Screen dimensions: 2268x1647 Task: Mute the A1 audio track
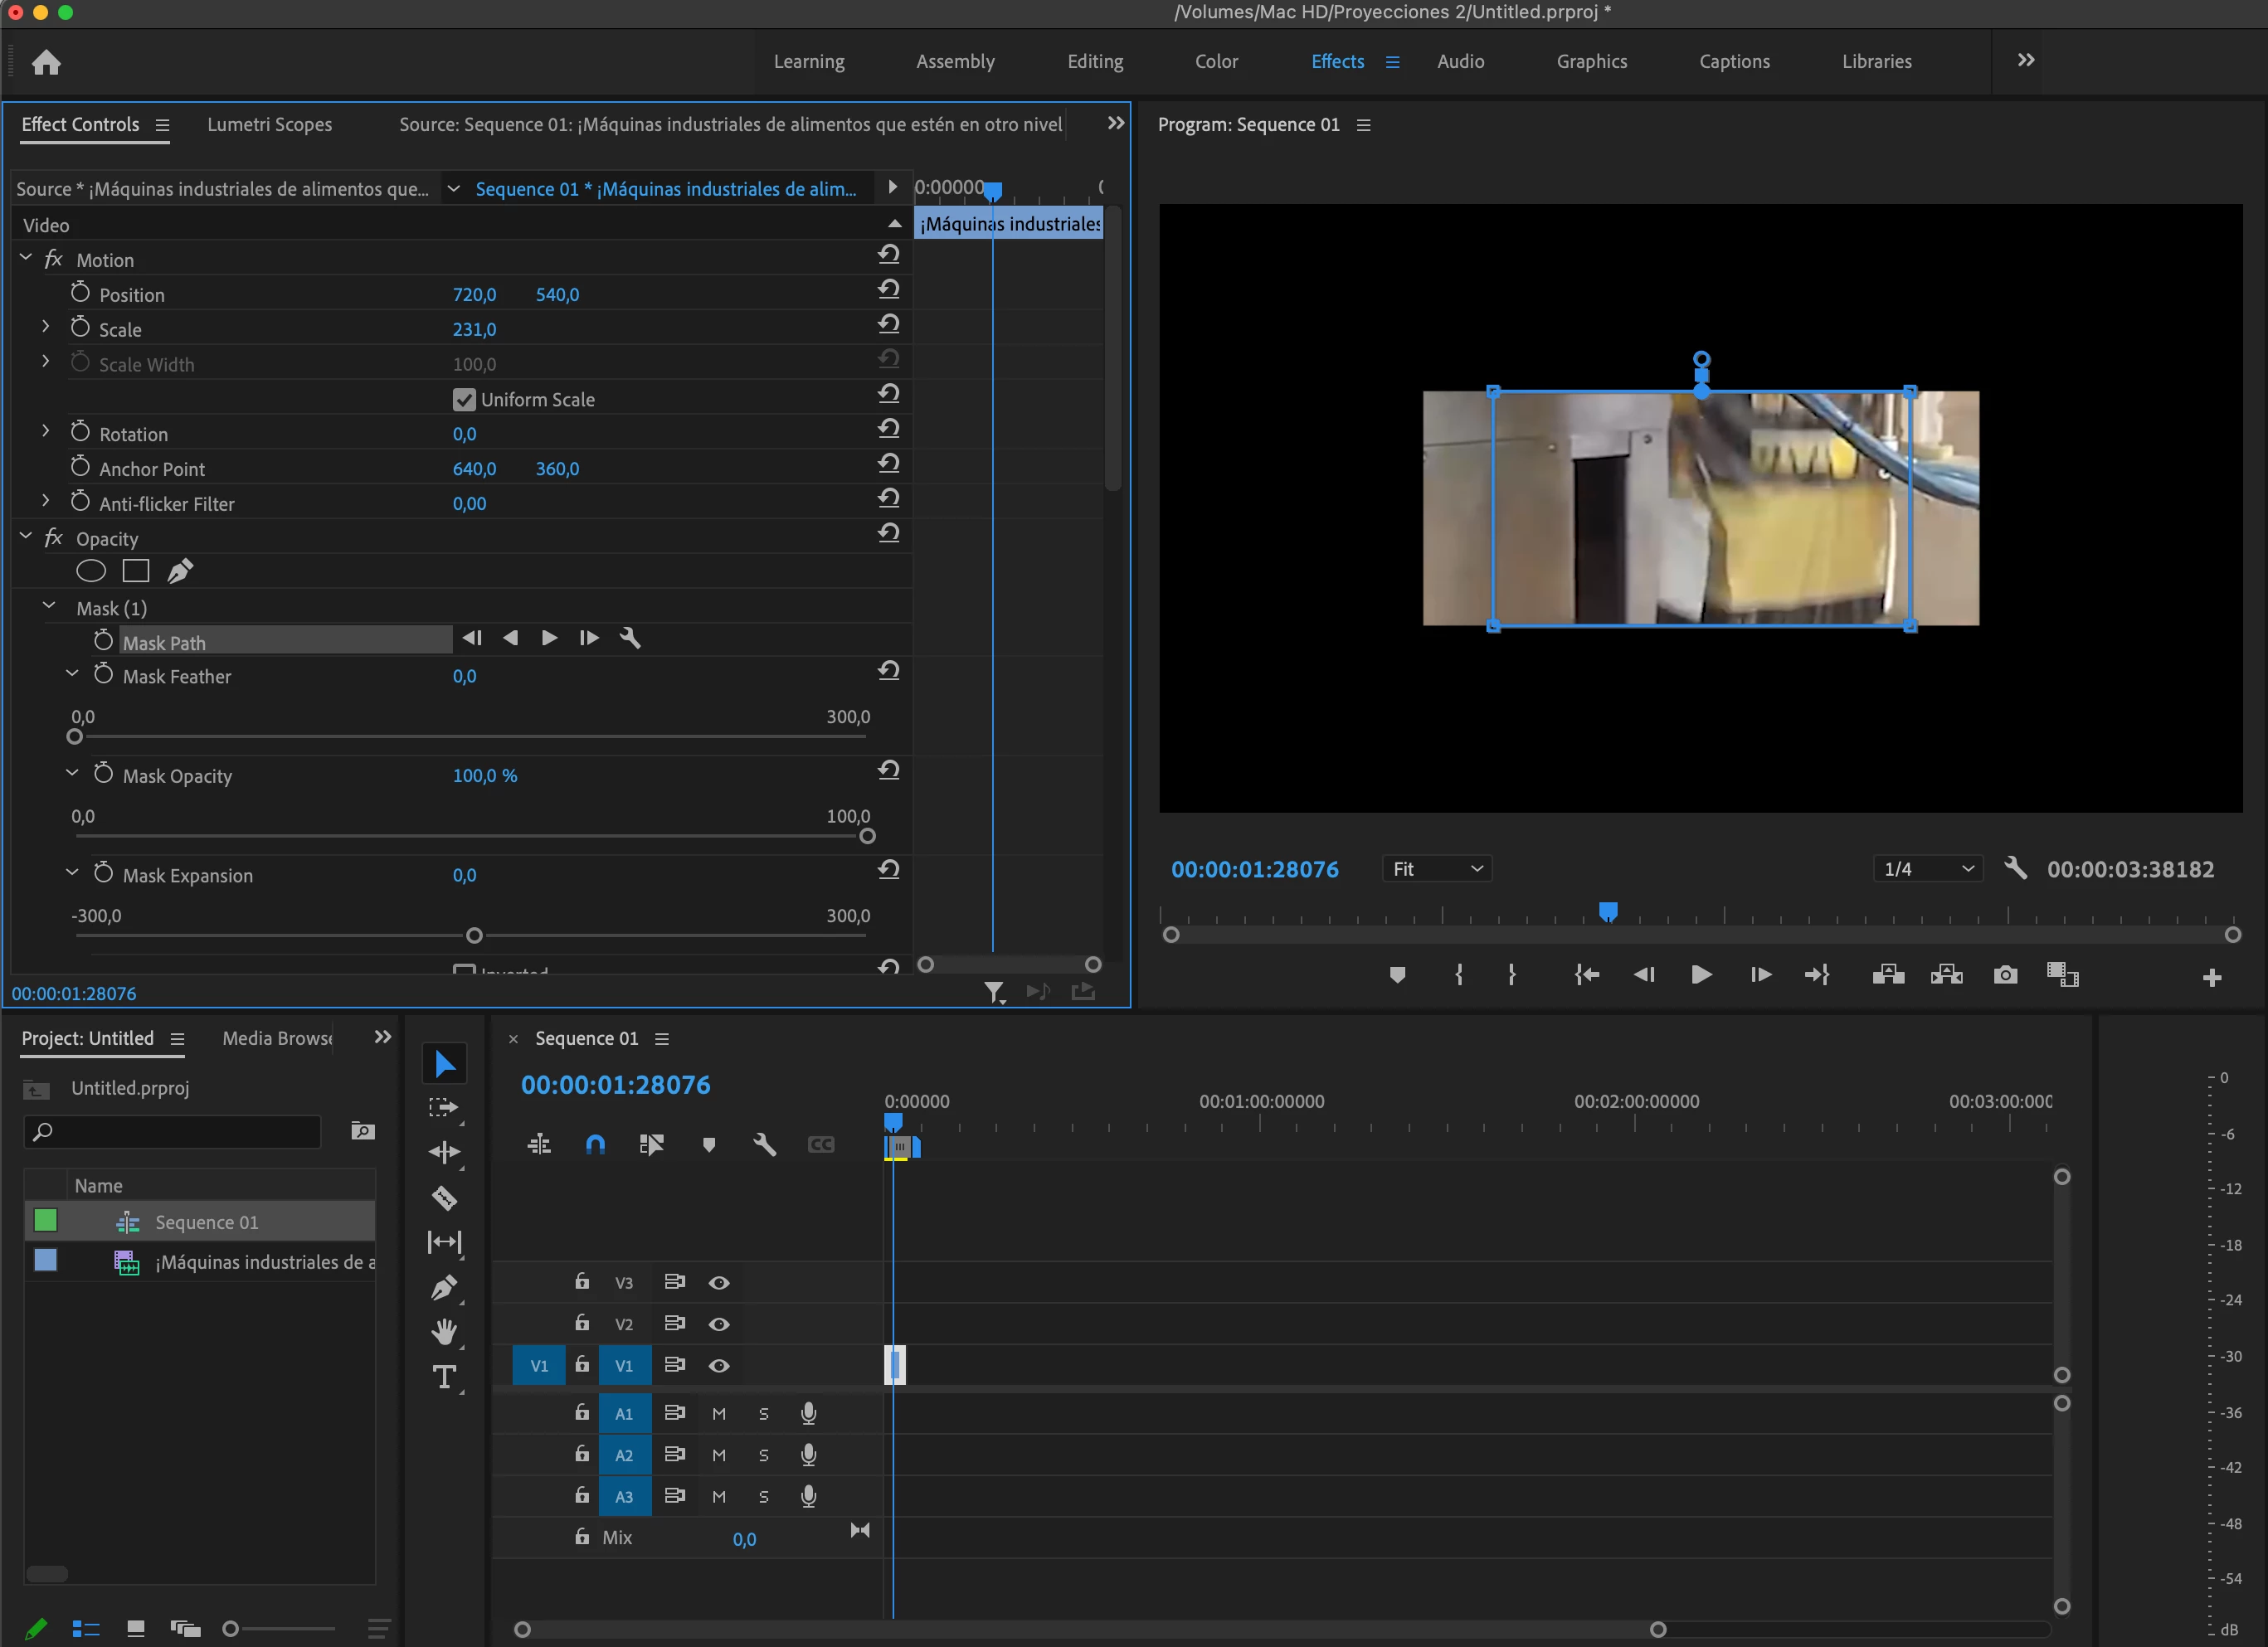719,1413
